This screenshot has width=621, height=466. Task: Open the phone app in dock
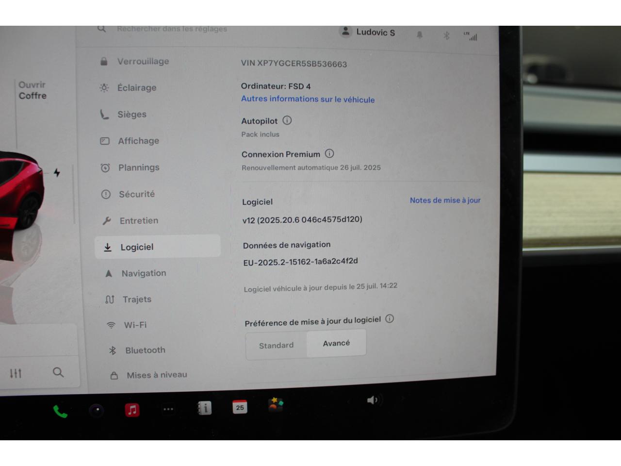(60, 412)
